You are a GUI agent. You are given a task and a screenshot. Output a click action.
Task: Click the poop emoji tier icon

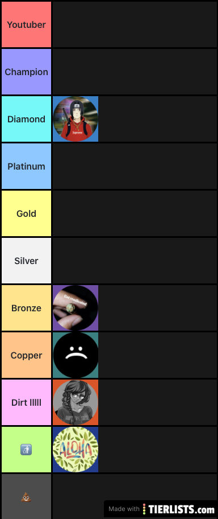26,497
